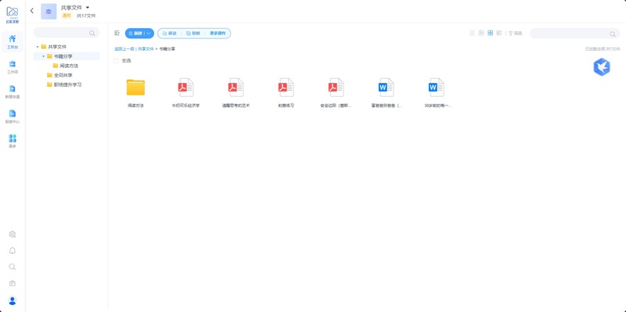Image resolution: width=626 pixels, height=312 pixels.
Task: Open the 共享文件 team avatar icon
Action: (x=49, y=11)
